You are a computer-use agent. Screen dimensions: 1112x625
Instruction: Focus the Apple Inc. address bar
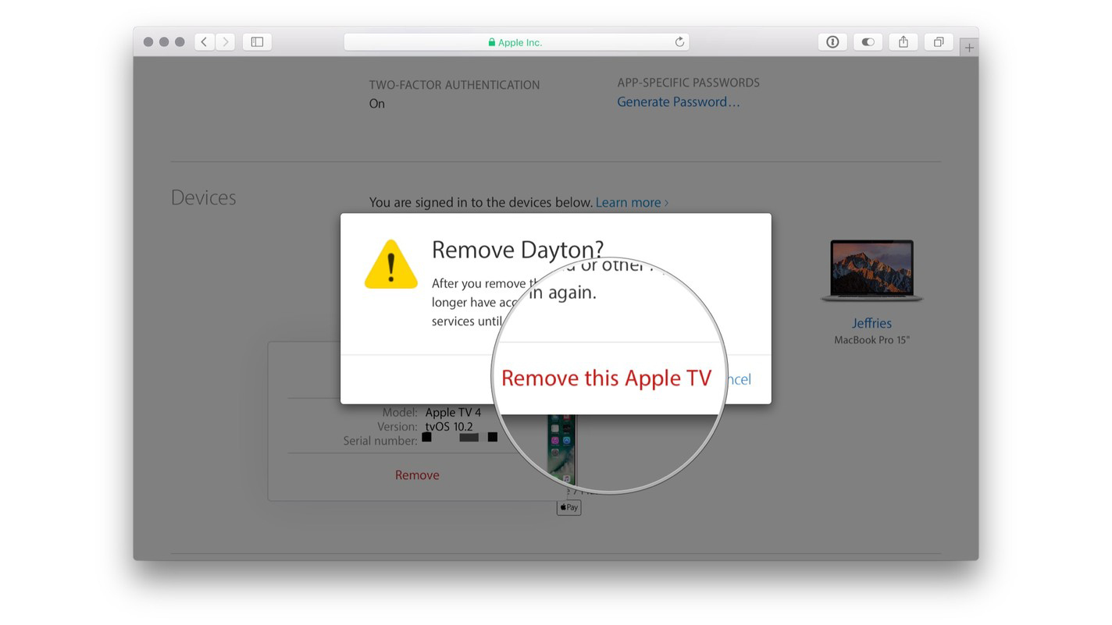point(516,42)
